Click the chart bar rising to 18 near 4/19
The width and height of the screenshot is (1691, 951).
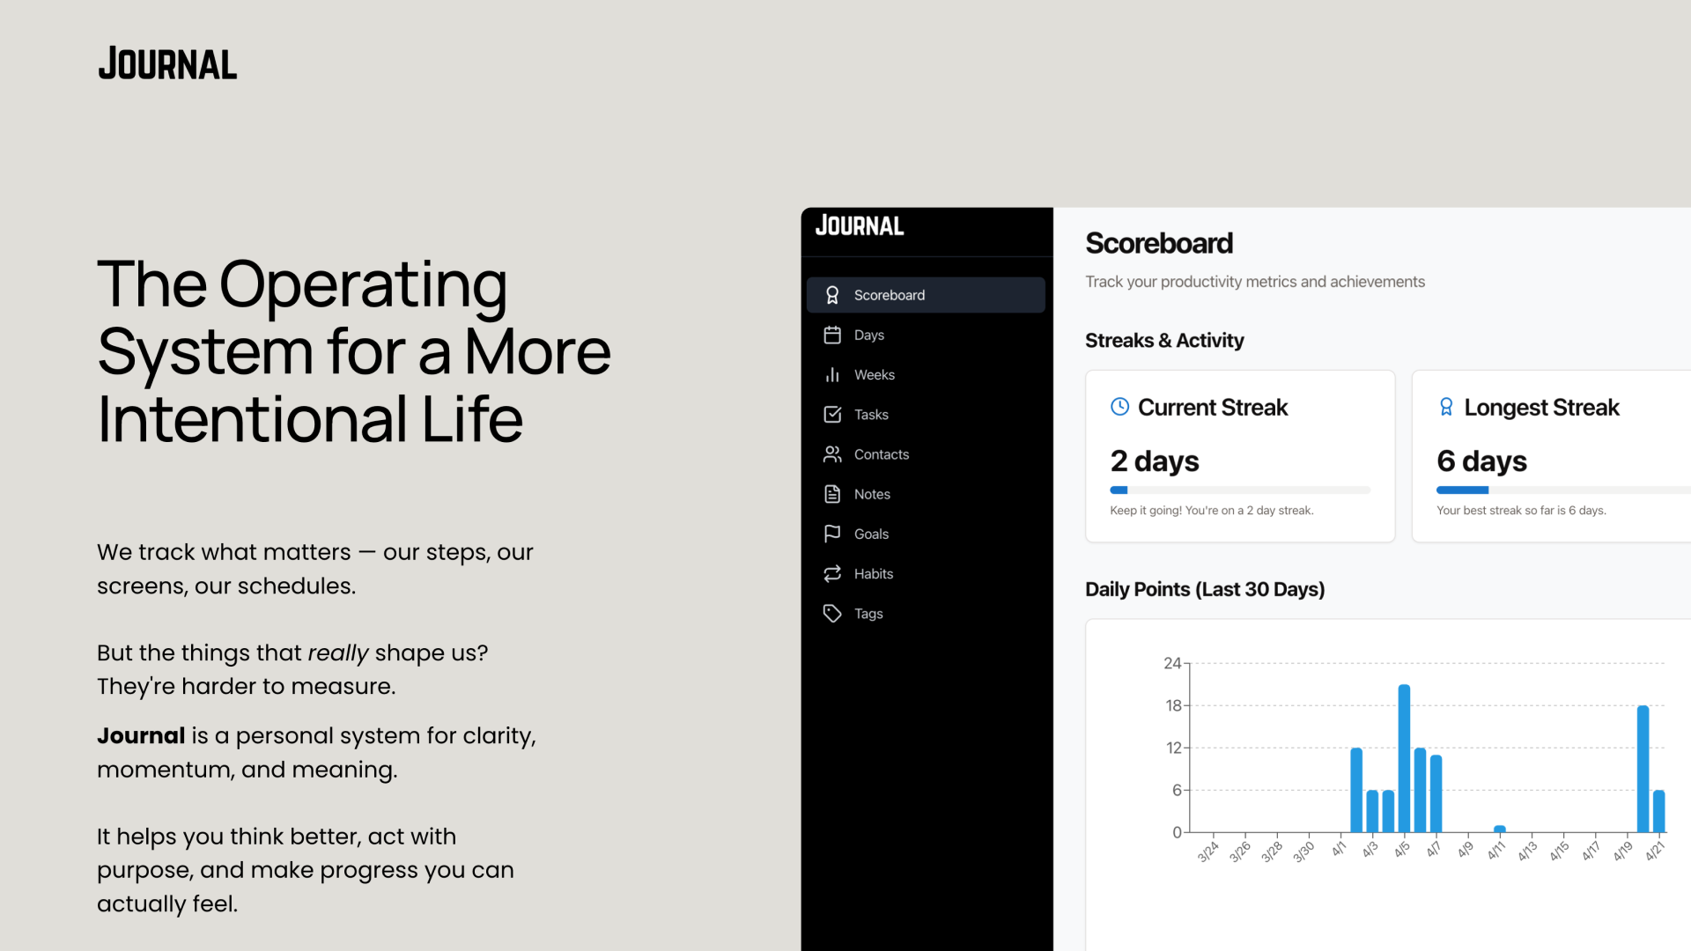tap(1643, 769)
